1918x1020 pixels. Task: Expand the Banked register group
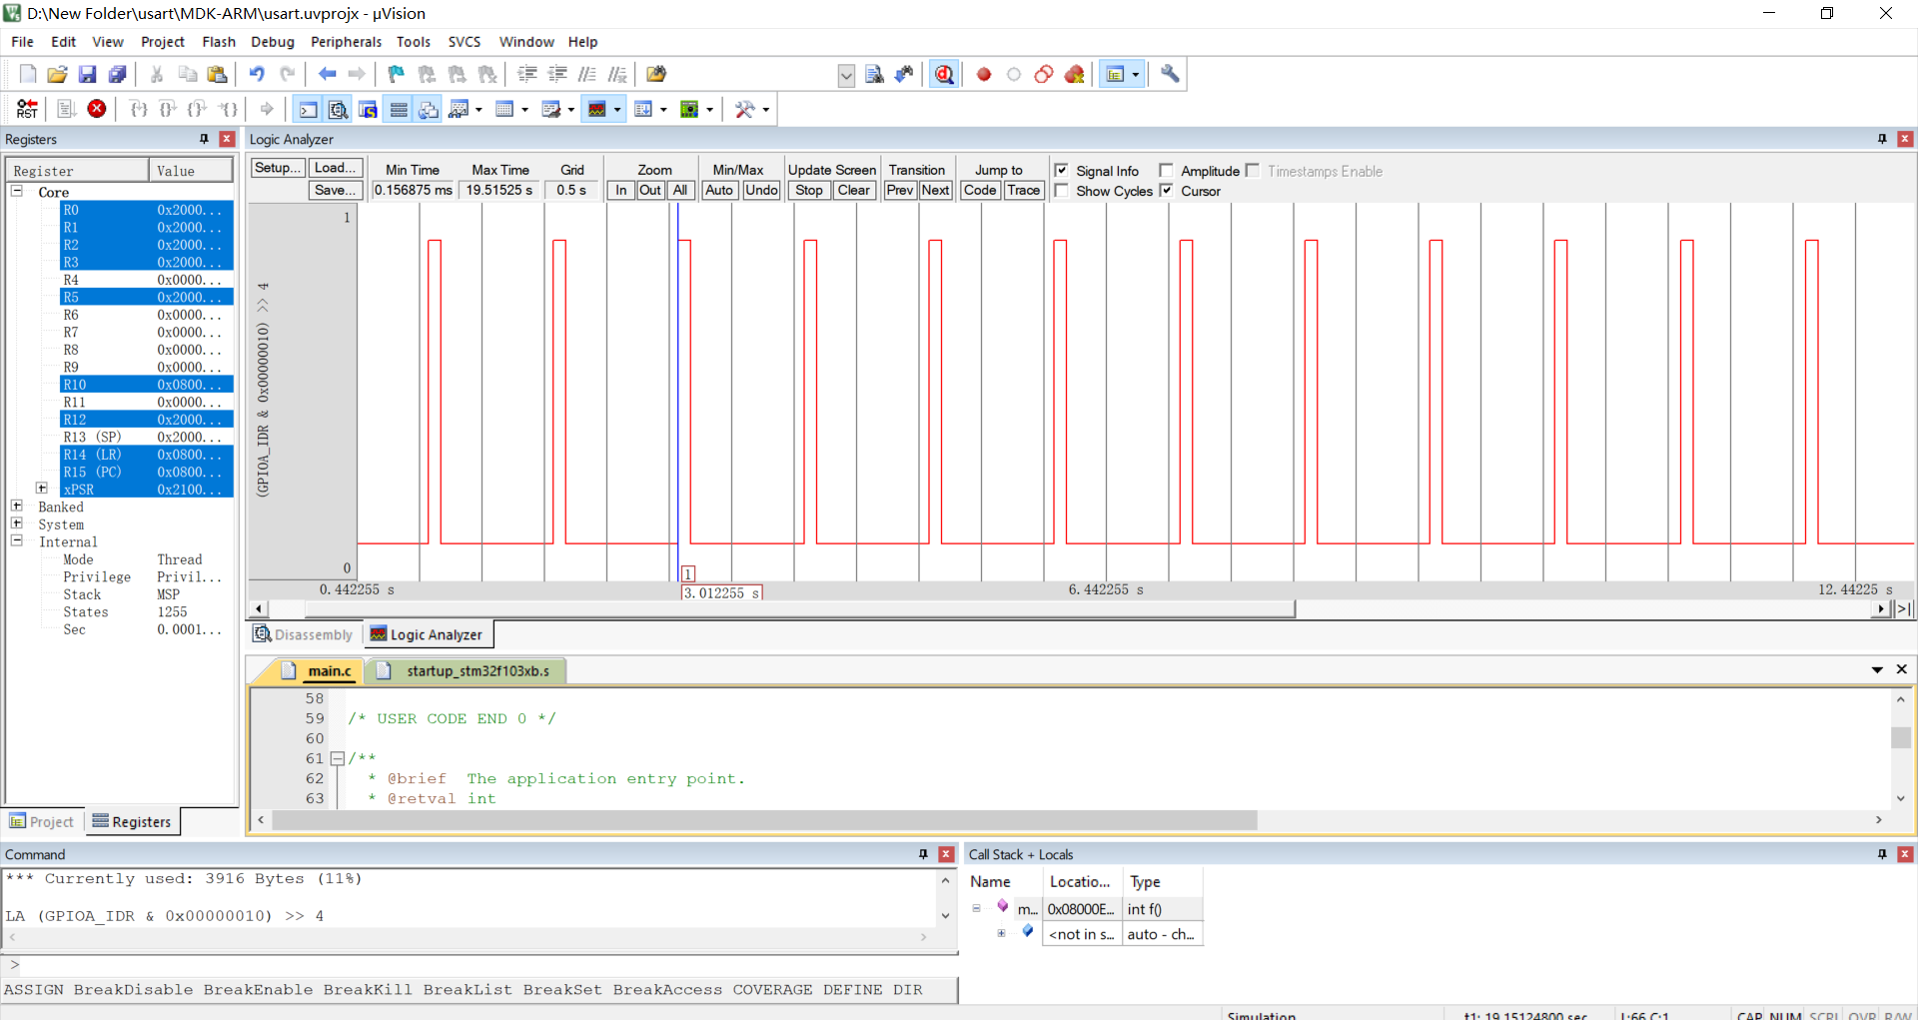coord(17,507)
